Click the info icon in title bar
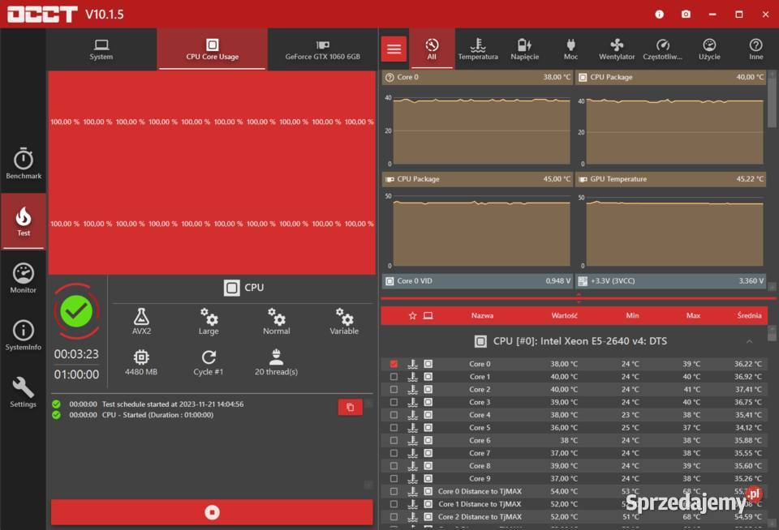The image size is (779, 530). (x=659, y=14)
